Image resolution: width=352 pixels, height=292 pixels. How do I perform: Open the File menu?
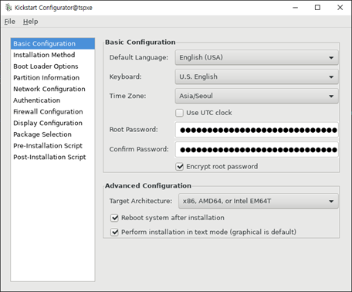pyautogui.click(x=10, y=22)
